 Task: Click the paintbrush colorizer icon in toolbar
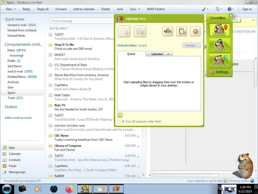[204, 9]
